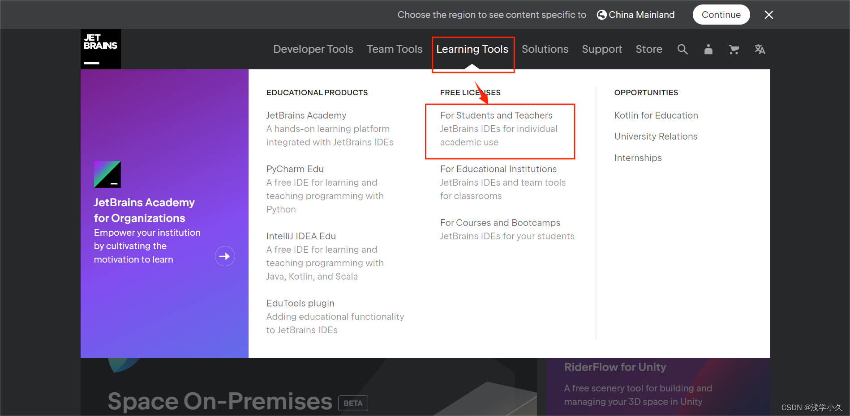850x416 pixels.
Task: Open University Relations link
Action: pos(656,136)
